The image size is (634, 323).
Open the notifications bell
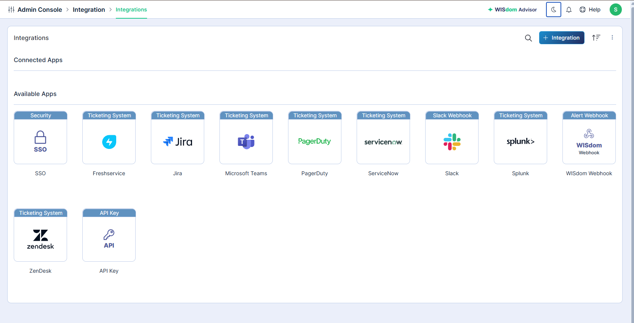click(569, 10)
